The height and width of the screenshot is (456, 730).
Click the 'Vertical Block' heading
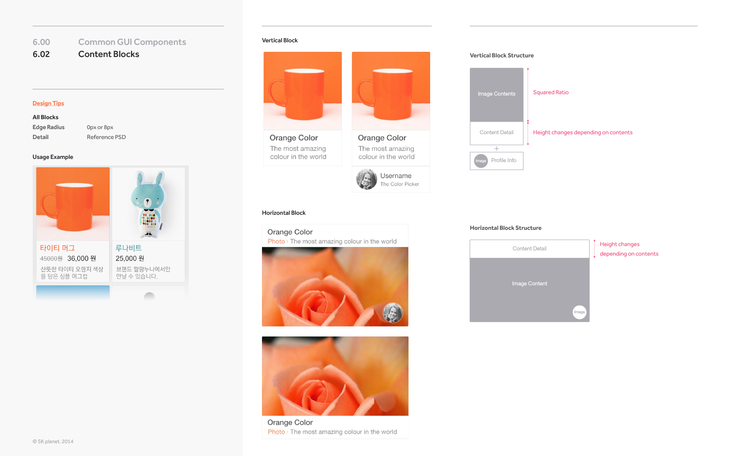coord(280,40)
